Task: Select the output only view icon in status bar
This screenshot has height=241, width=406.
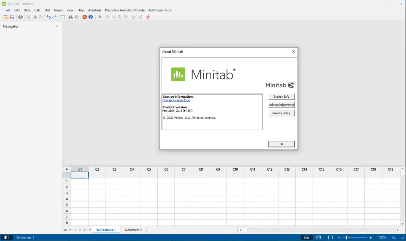Action: pos(330,238)
